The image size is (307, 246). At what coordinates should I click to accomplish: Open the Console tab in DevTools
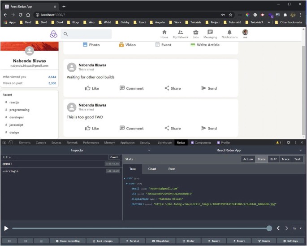point(41,142)
